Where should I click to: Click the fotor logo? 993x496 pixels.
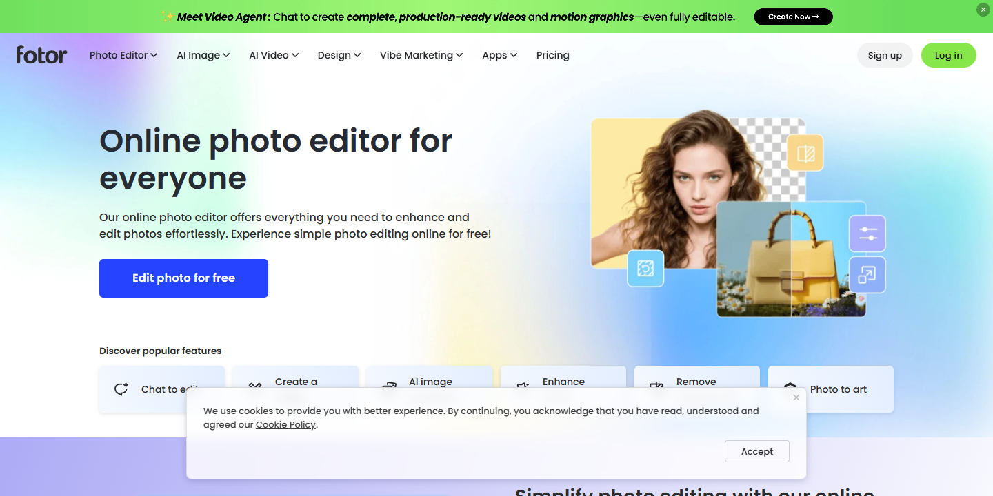click(41, 55)
